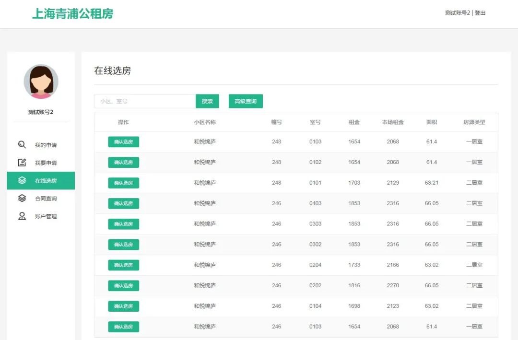Focus the 小区、室号 search field
Screen dimensions: 518x340
[145, 101]
